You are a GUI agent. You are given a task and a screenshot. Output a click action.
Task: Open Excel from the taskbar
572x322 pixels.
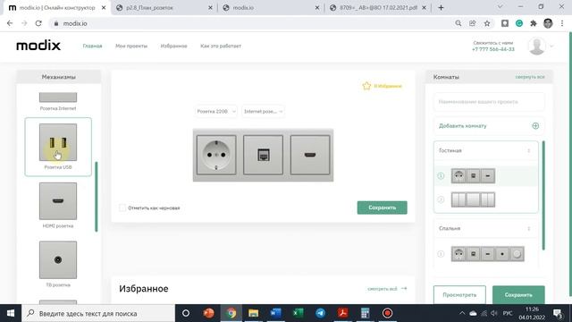(298, 313)
